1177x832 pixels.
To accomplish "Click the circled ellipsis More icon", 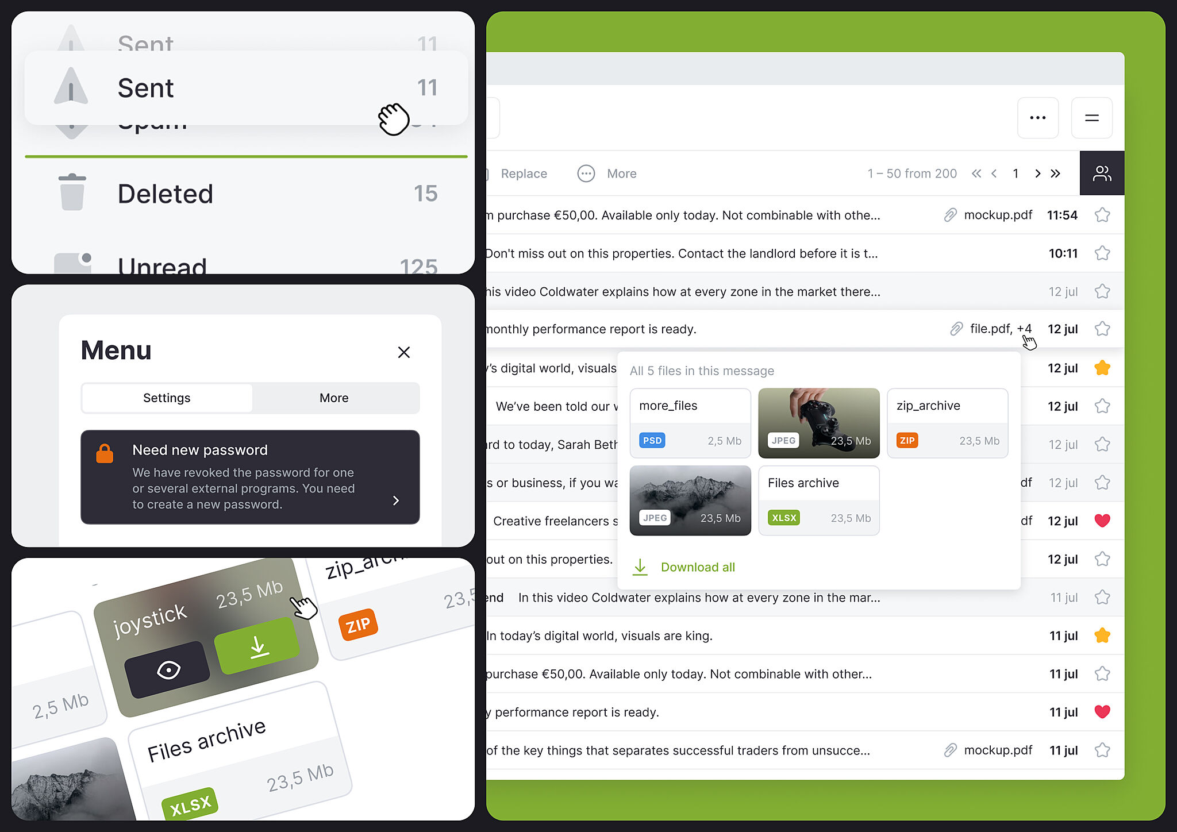I will pos(586,174).
